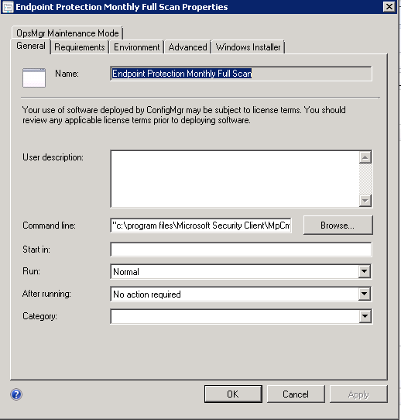
Task: Click the description scrollbar up arrow
Action: click(365, 157)
